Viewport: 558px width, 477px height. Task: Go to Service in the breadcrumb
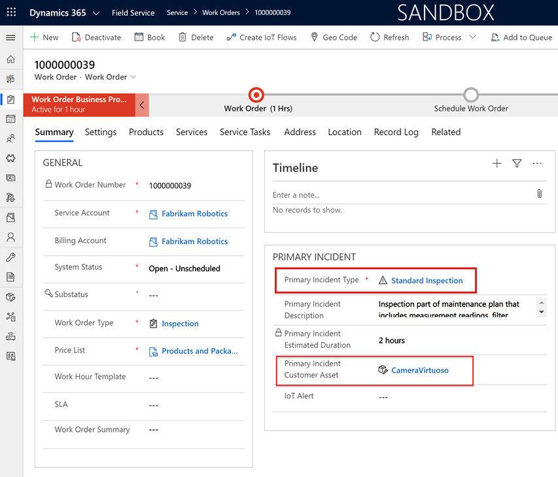click(177, 12)
